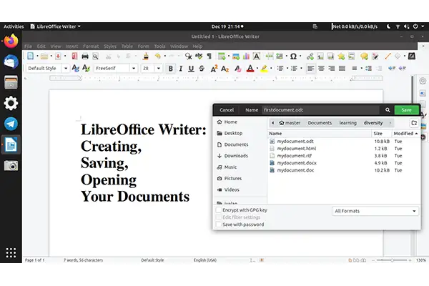Click Cancel in the save dialog
Screen dimensions: 429x286
pos(227,110)
